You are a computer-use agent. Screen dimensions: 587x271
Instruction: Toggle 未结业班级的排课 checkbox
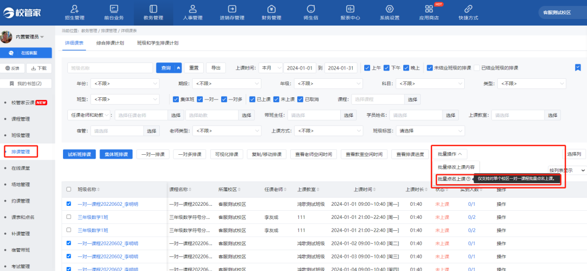click(430, 68)
